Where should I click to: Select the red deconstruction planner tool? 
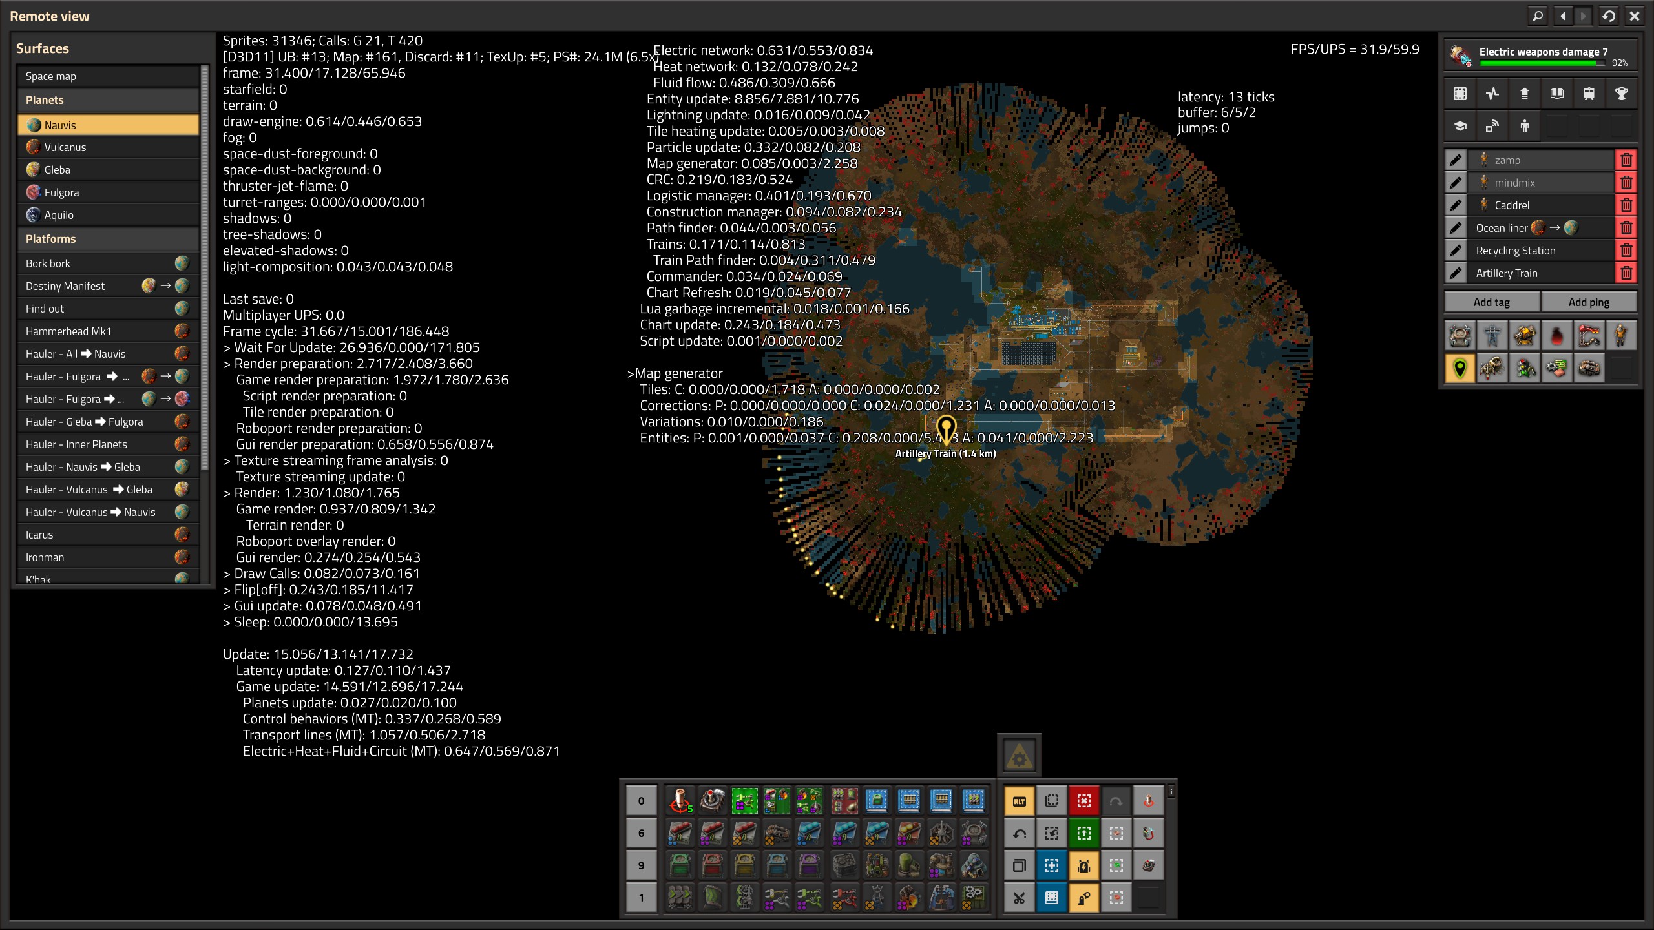point(1084,801)
